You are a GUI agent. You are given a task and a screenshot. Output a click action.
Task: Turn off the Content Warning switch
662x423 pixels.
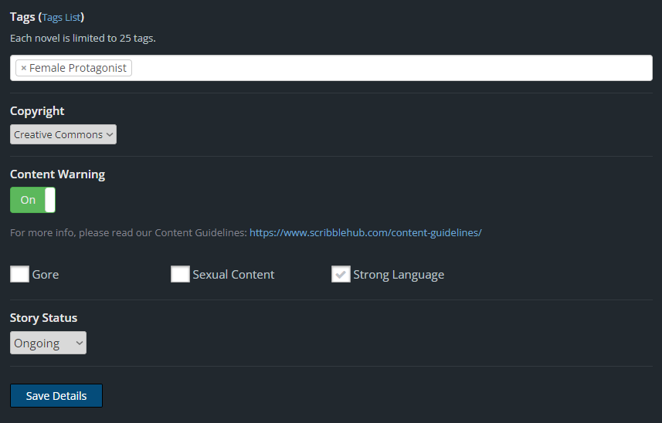pos(32,200)
